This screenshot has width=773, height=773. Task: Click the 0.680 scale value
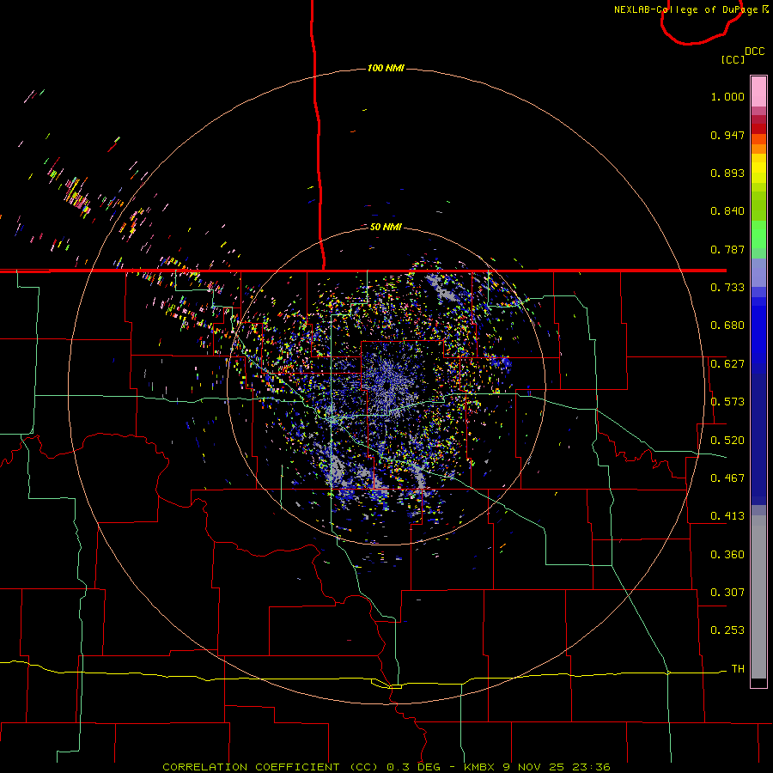pos(727,326)
